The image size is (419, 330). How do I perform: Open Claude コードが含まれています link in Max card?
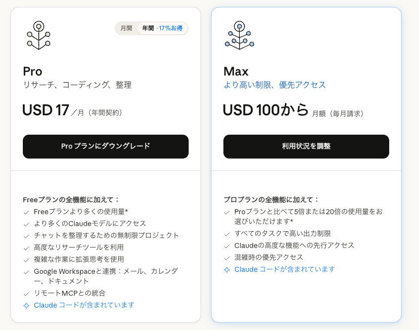[x=284, y=269]
